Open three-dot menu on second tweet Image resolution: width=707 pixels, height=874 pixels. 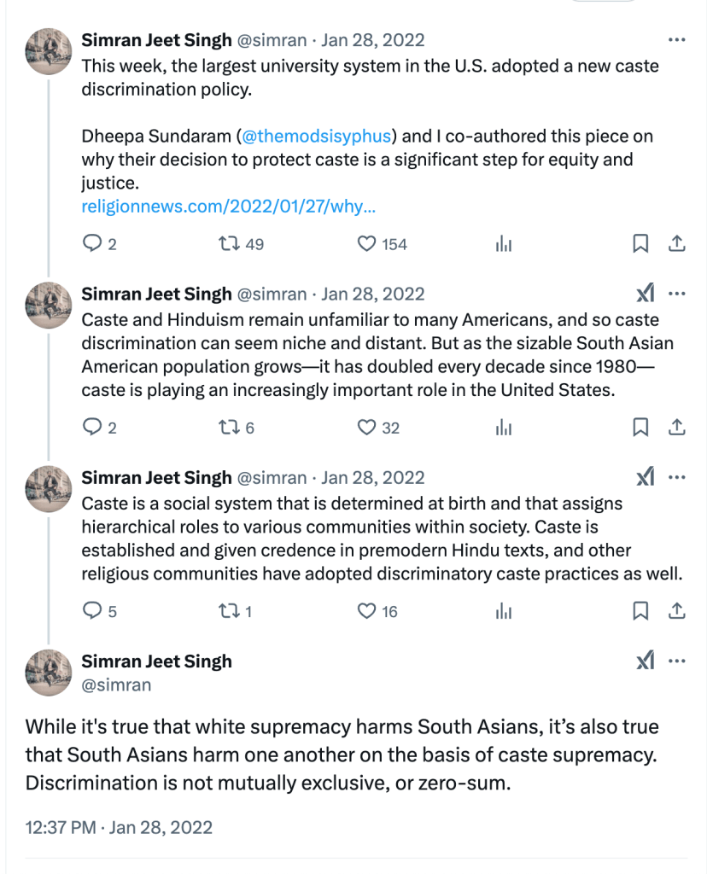point(676,294)
